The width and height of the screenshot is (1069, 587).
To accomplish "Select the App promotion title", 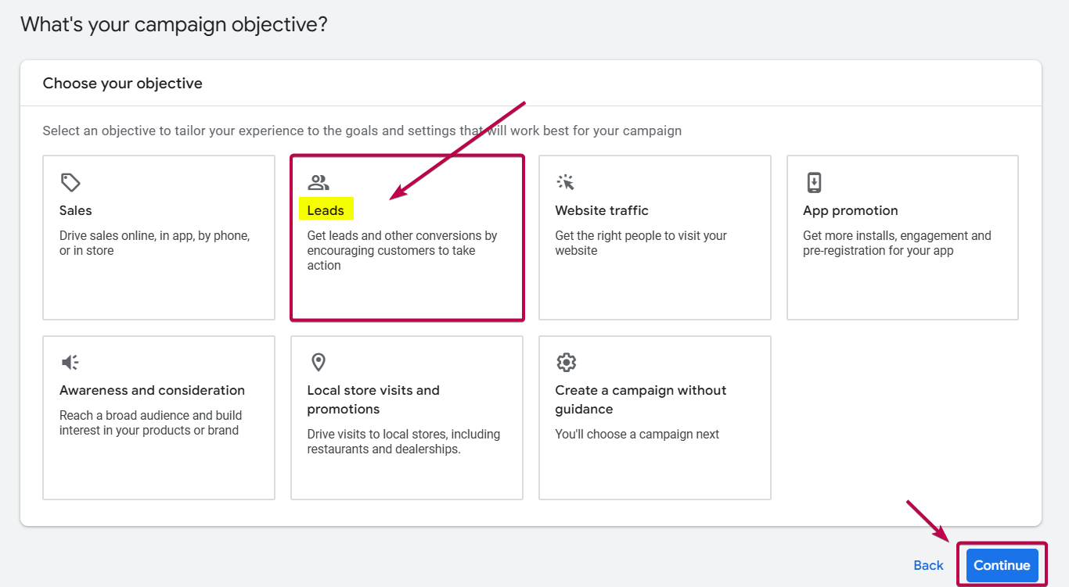I will (850, 210).
